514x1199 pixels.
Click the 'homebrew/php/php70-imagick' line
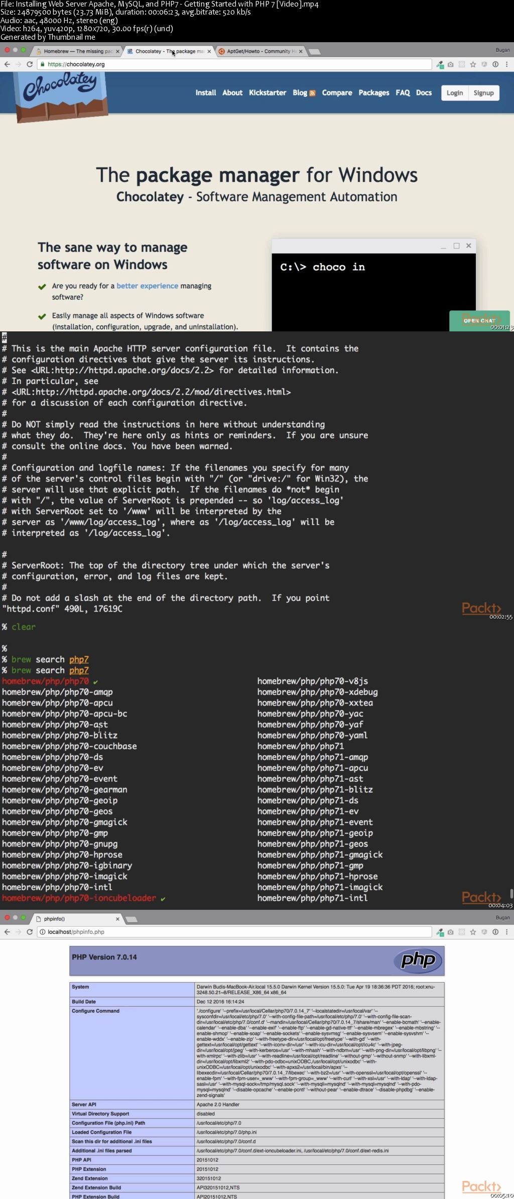(65, 876)
